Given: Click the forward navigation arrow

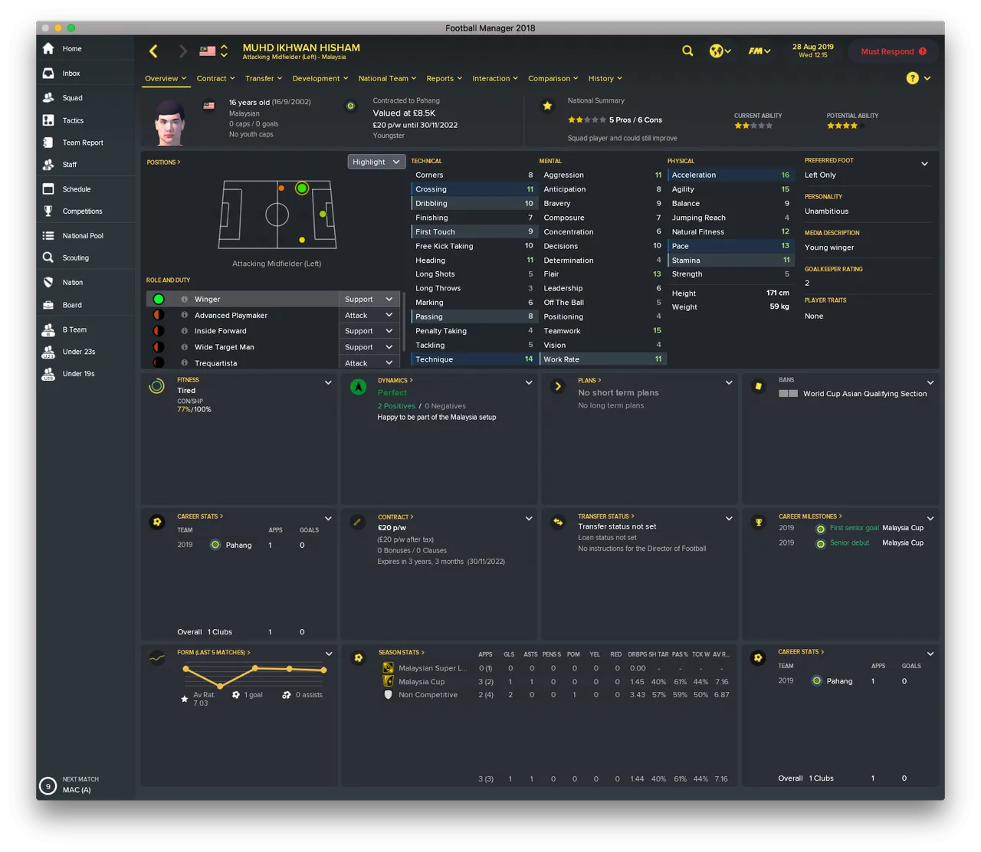Looking at the screenshot, I should coord(182,51).
